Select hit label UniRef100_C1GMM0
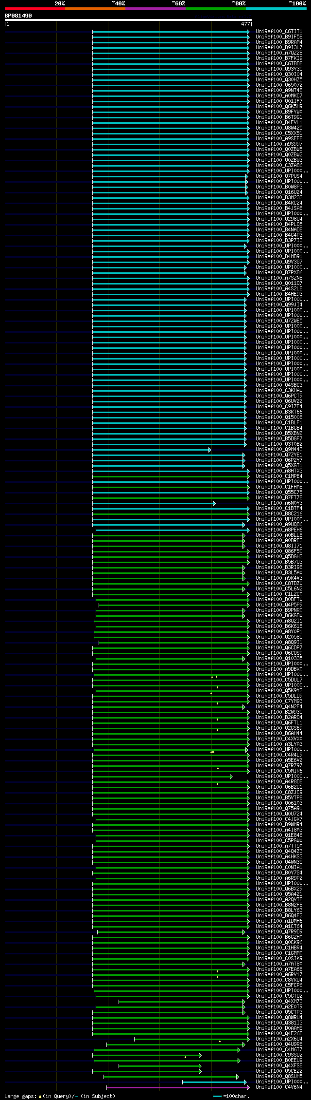This screenshot has width=311, height=1100. click(x=279, y=953)
